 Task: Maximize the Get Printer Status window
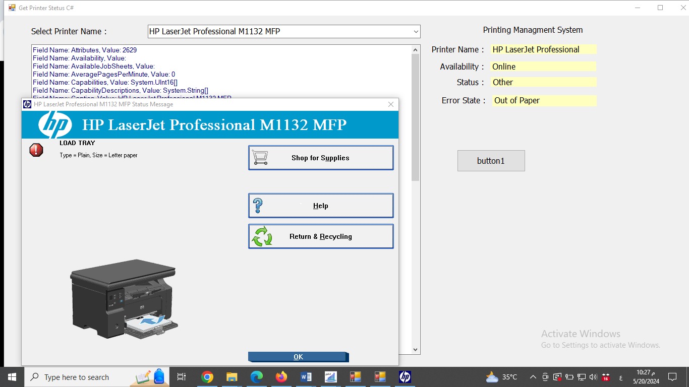pyautogui.click(x=660, y=8)
